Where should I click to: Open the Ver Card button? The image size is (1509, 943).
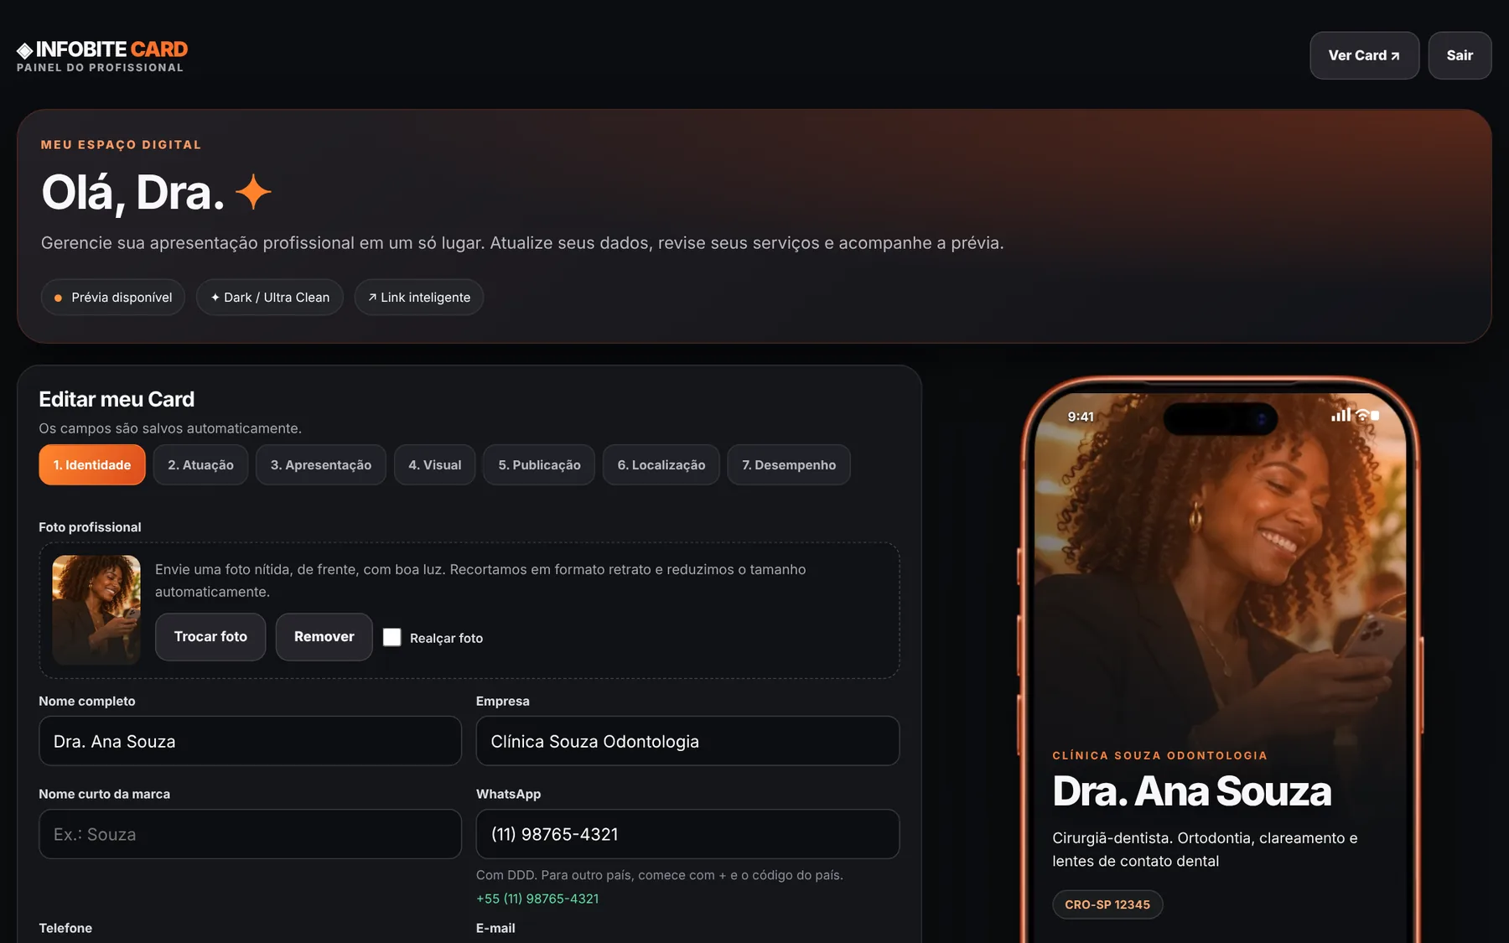[1364, 55]
